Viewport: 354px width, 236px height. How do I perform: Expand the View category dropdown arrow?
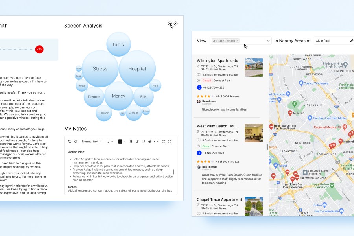[268, 41]
